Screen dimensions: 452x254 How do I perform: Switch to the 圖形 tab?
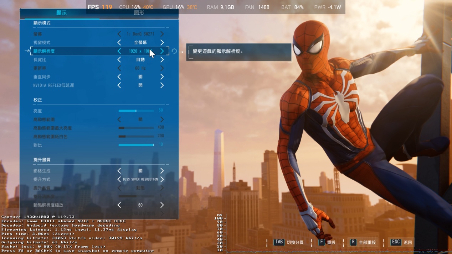point(139,13)
